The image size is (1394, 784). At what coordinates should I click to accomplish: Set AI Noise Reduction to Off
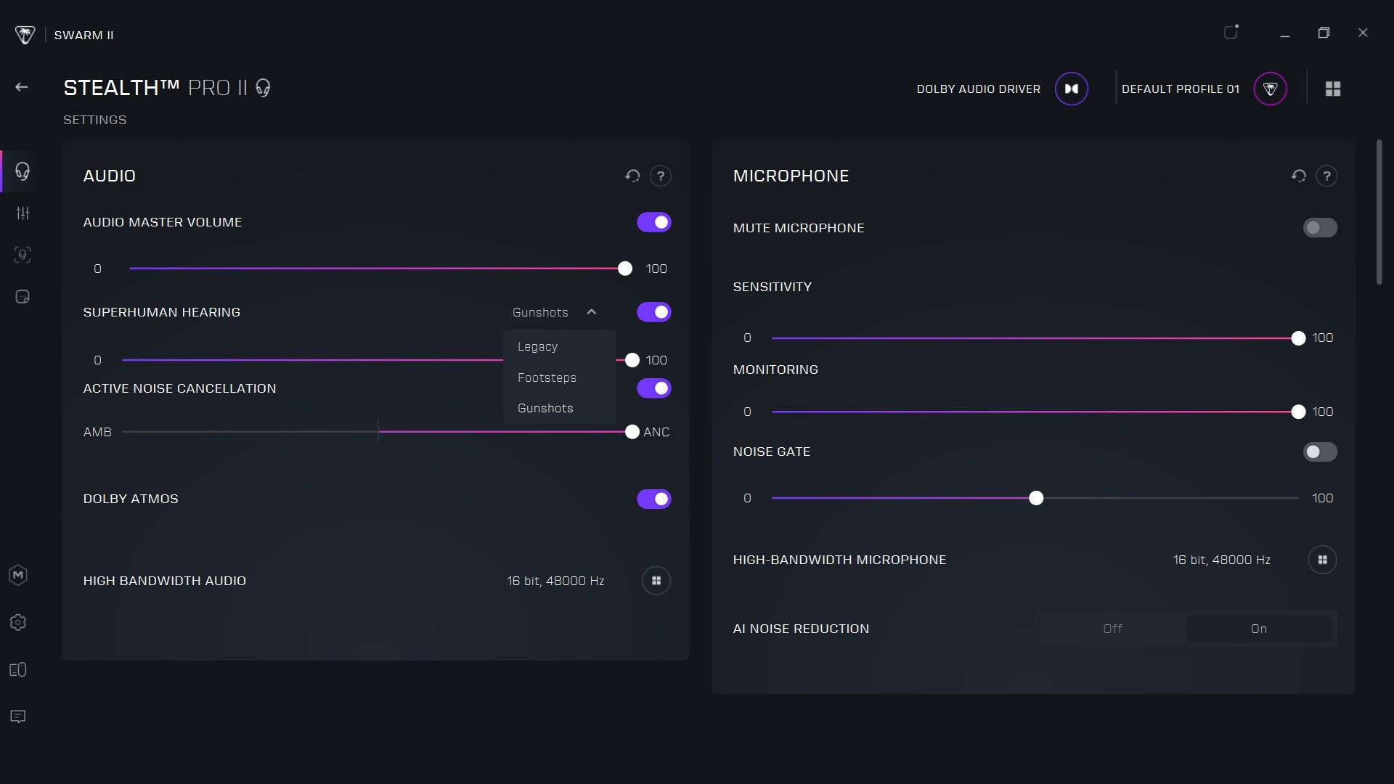(1112, 629)
